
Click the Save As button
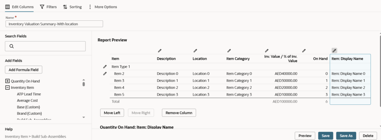[346, 136]
